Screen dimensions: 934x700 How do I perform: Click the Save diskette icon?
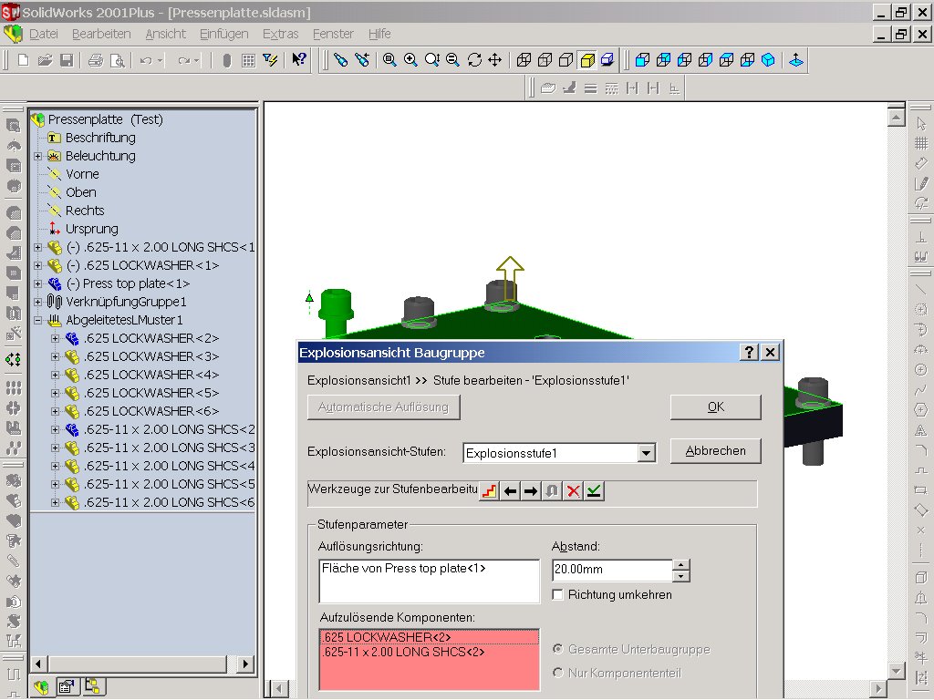pyautogui.click(x=67, y=60)
